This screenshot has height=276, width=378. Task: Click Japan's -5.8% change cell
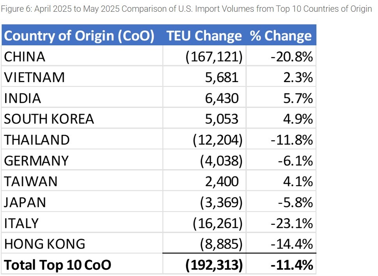(x=295, y=203)
